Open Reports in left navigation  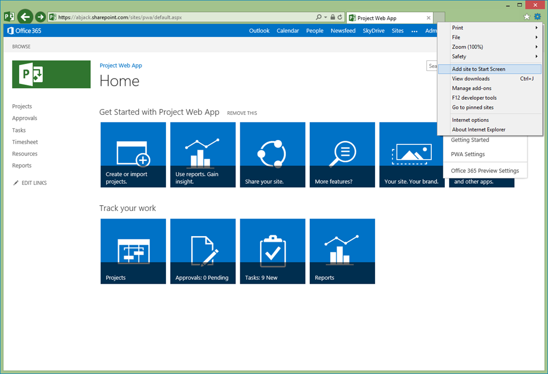pyautogui.click(x=21, y=166)
